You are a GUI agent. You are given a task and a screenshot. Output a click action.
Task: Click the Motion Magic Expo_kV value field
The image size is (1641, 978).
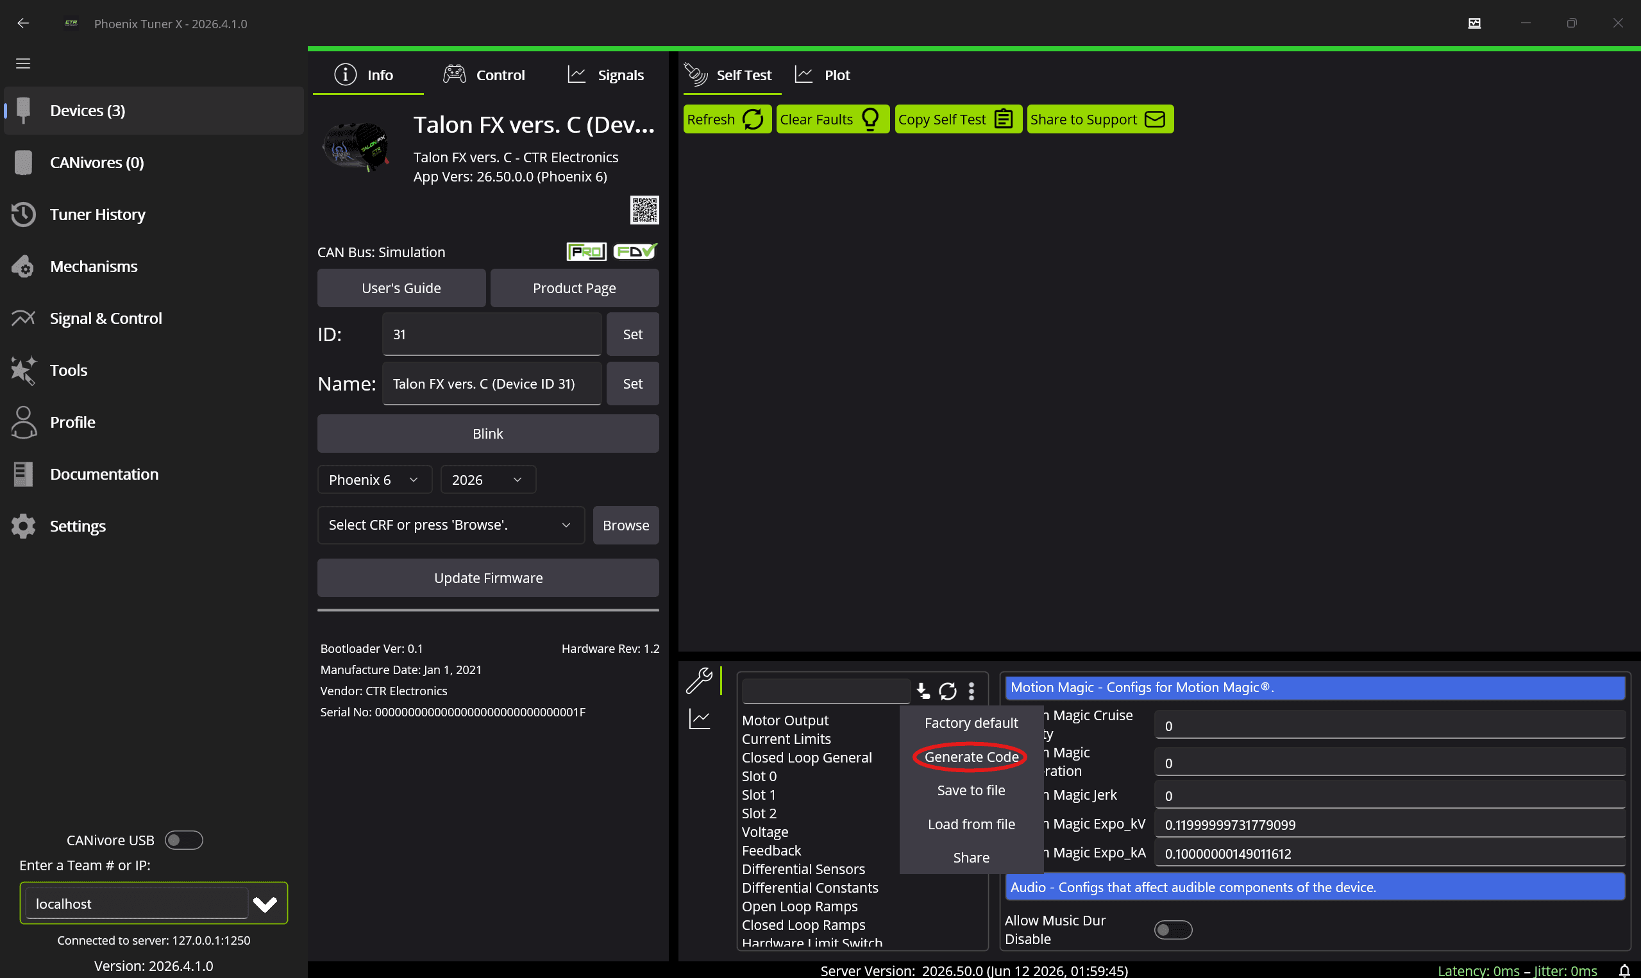point(1389,825)
